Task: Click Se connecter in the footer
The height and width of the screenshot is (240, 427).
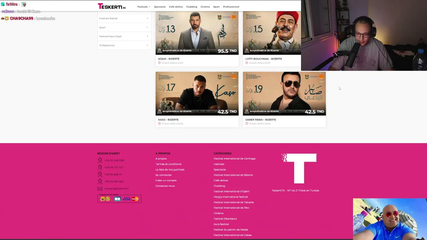Action: [163, 175]
